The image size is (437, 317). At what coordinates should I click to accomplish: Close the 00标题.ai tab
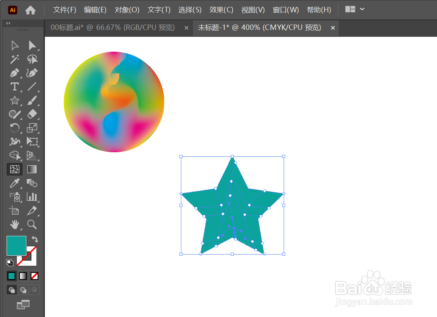pyautogui.click(x=186, y=28)
